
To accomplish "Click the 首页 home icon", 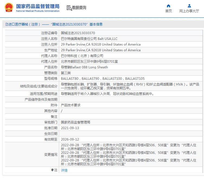I will (x=168, y=6).
